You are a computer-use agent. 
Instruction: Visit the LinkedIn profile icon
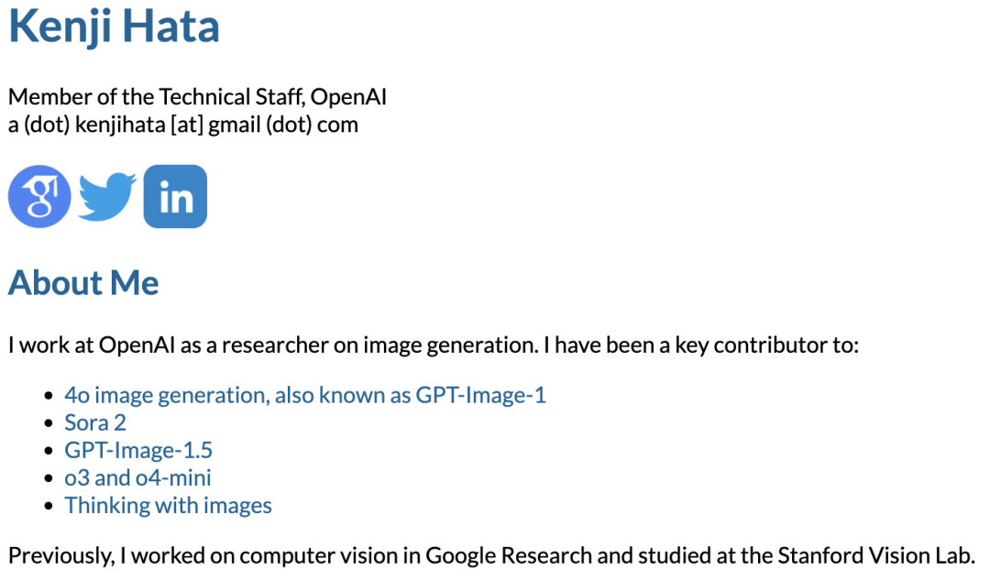(x=175, y=196)
